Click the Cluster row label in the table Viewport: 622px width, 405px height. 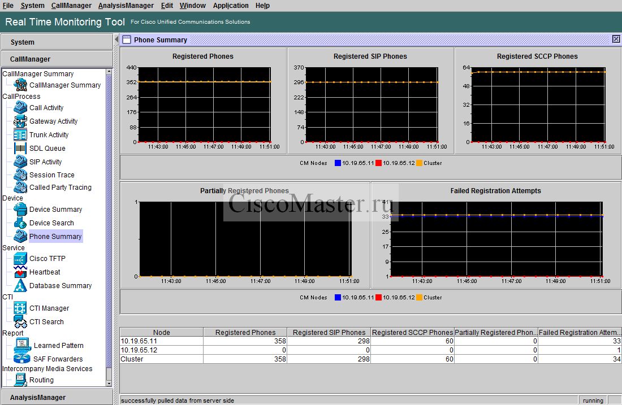click(x=162, y=359)
